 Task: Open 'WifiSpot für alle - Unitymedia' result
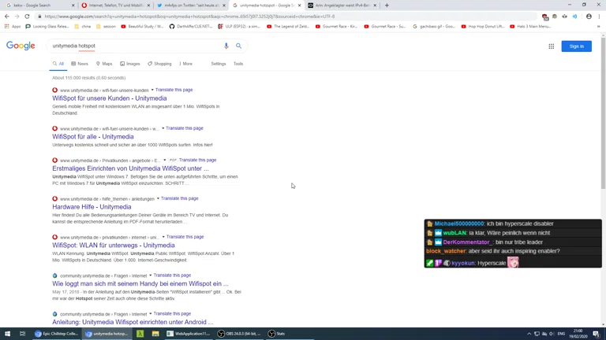coord(93,137)
